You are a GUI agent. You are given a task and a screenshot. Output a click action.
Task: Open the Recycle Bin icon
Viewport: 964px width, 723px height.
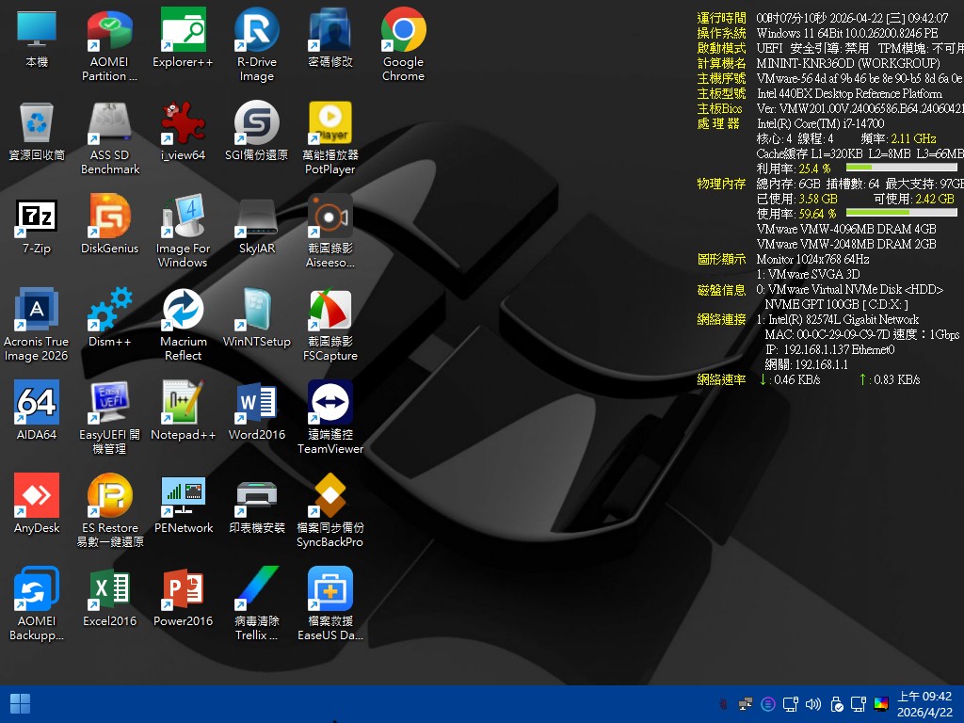click(37, 124)
